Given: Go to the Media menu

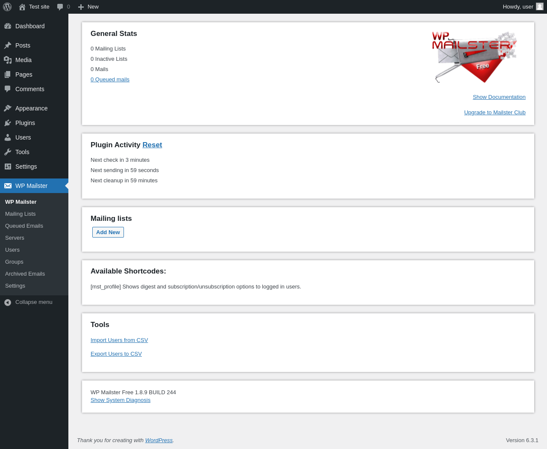Looking at the screenshot, I should (x=34, y=60).
